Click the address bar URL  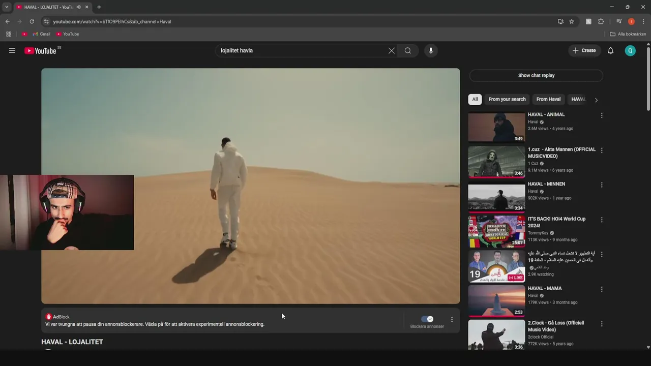(x=112, y=21)
